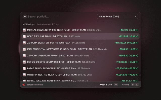Click the Enter key hint icon
Image resolution: width=161 pixels, height=100 pixels.
tap(116, 85)
